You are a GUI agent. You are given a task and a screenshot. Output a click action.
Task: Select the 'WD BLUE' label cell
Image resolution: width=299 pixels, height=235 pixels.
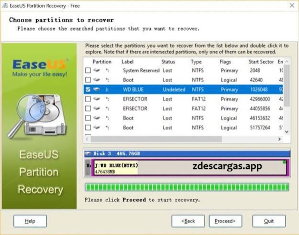coord(133,89)
